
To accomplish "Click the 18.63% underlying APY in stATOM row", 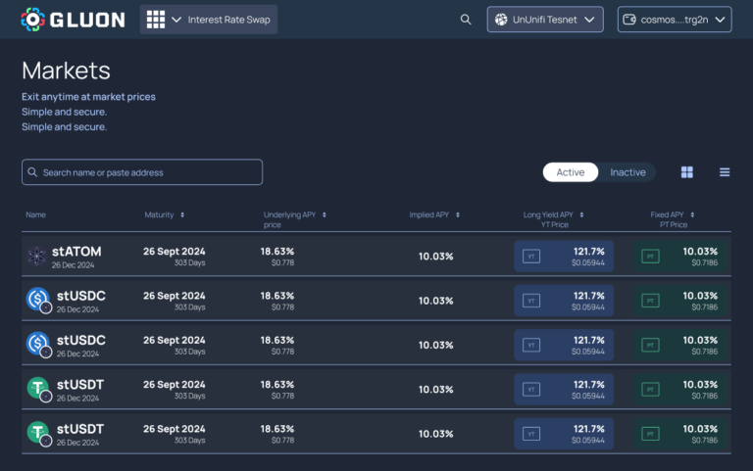I will 277,252.
